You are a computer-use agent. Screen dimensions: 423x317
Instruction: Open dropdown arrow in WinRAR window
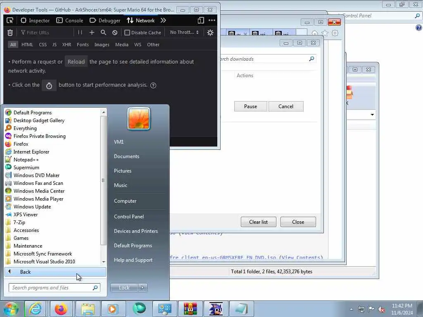coord(372,115)
